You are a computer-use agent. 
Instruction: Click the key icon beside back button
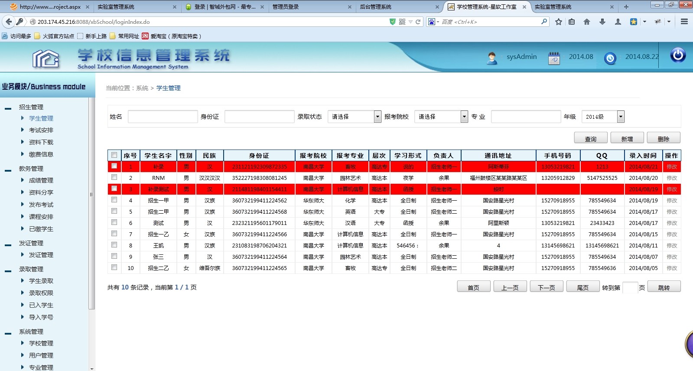(20, 22)
